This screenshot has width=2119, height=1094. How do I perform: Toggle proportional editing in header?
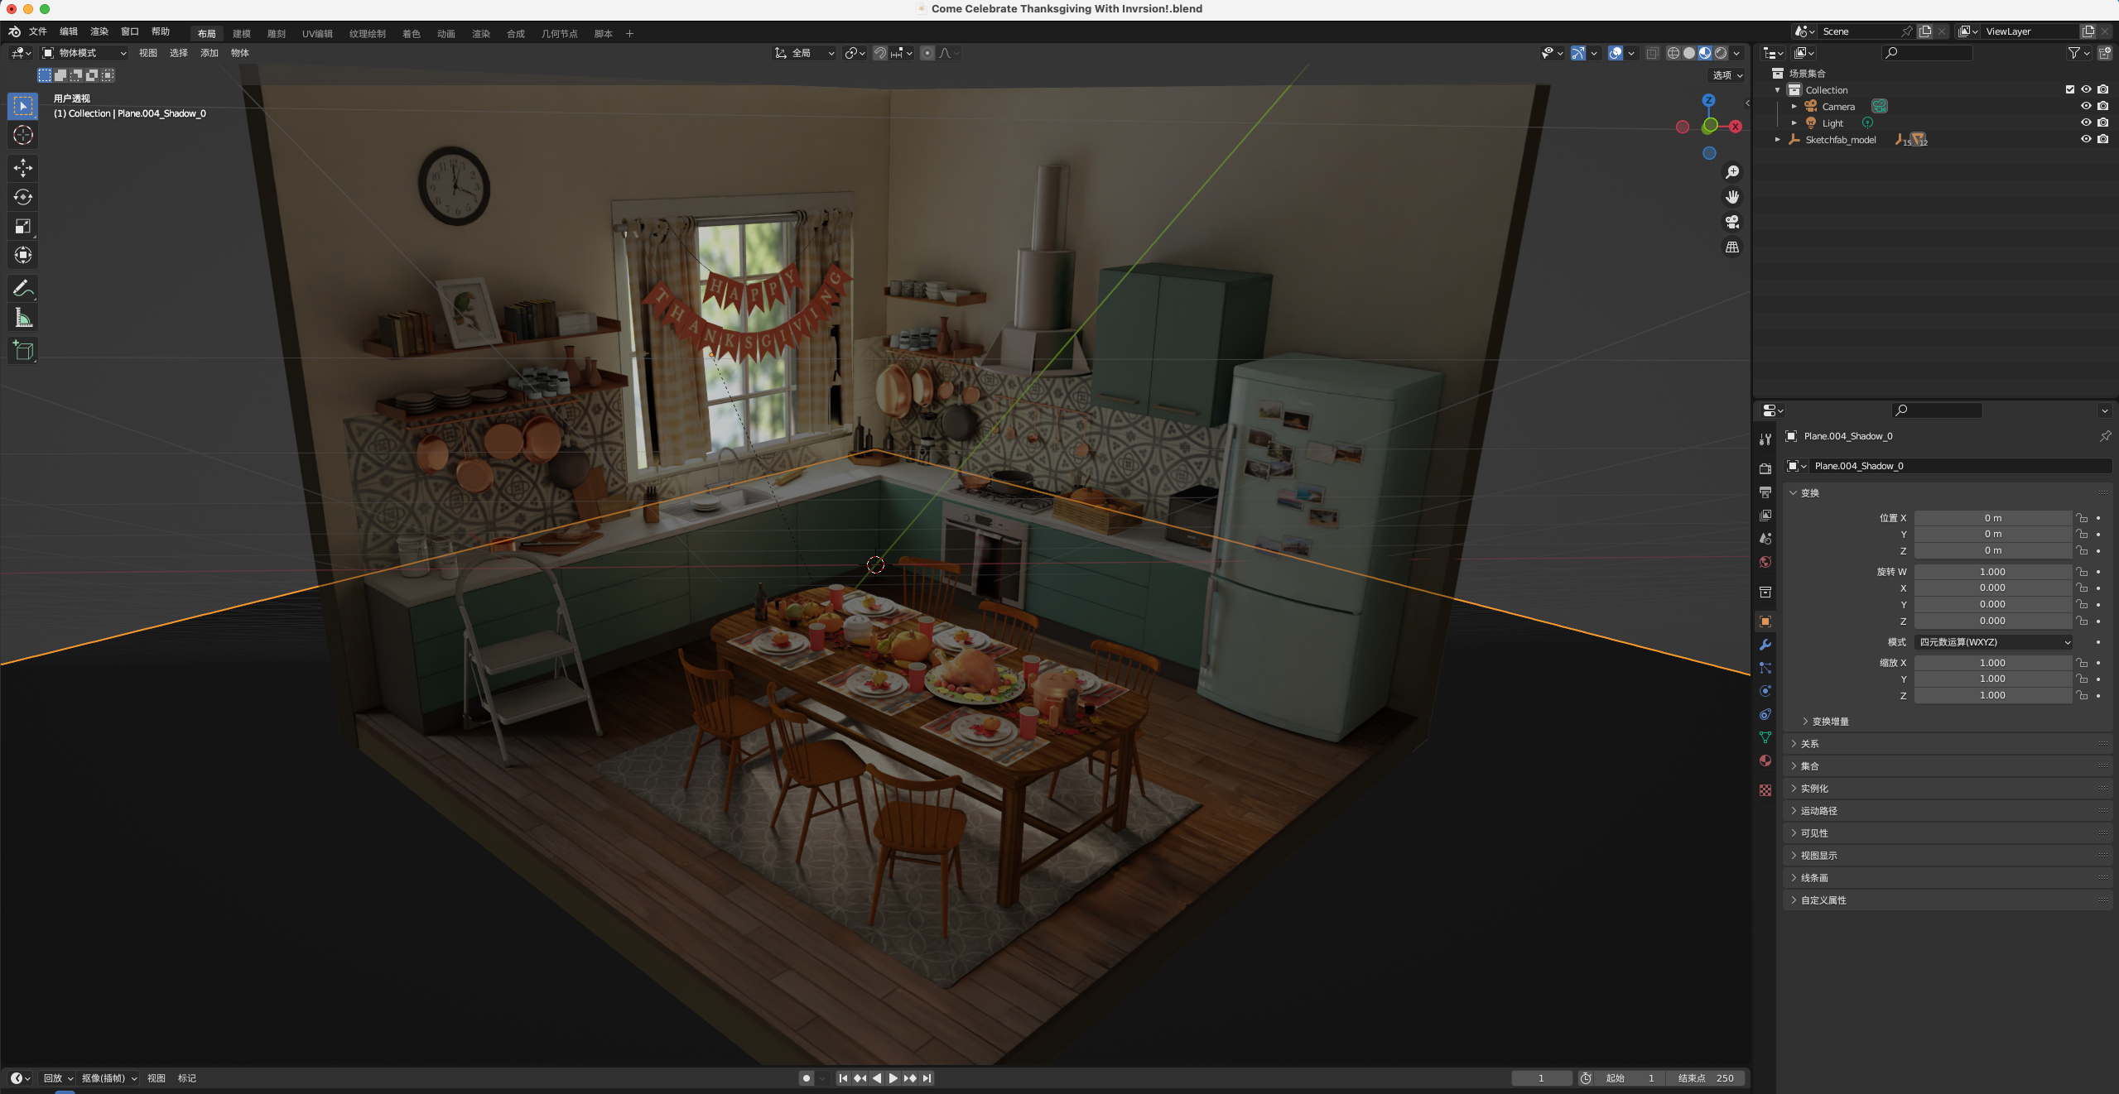(927, 53)
